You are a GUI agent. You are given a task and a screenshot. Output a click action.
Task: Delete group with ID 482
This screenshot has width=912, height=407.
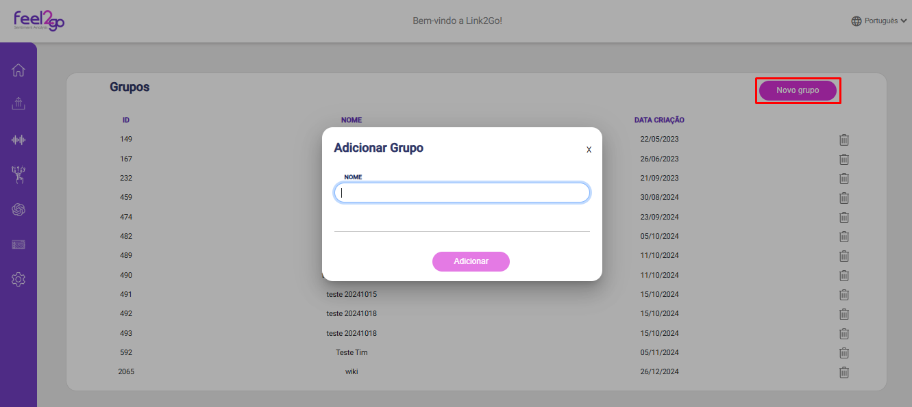pos(844,236)
